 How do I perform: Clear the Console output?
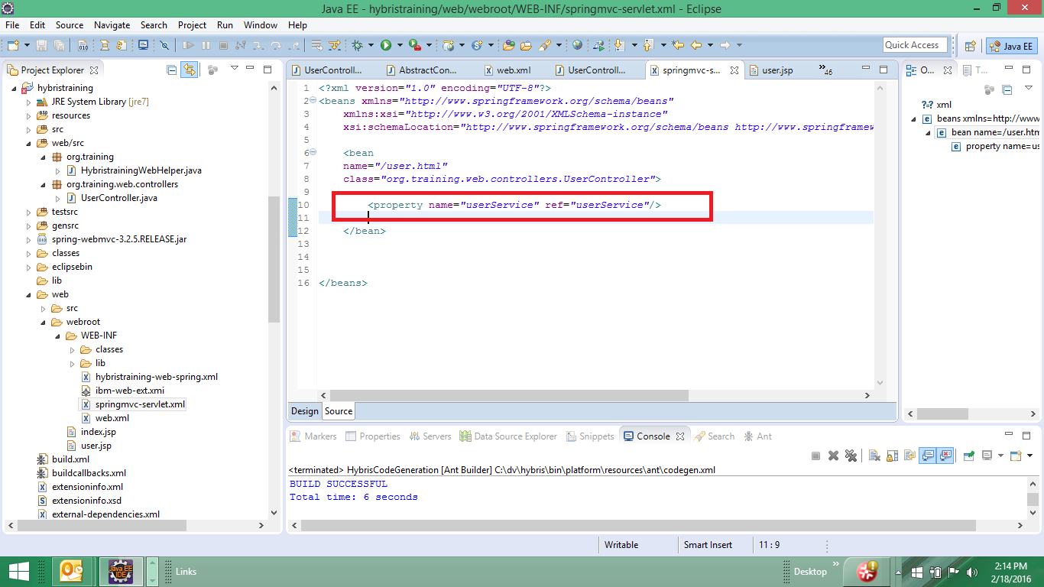(x=874, y=456)
